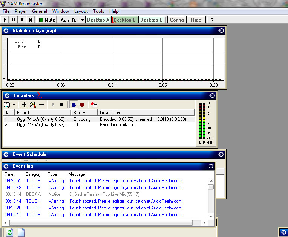The width and height of the screenshot is (288, 237).
Task: Open the Tools menu
Action: 98,11
